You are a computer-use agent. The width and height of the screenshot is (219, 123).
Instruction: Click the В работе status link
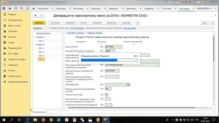(38, 28)
